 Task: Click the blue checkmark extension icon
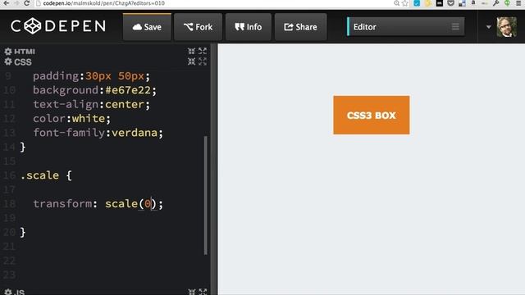pyautogui.click(x=417, y=3)
